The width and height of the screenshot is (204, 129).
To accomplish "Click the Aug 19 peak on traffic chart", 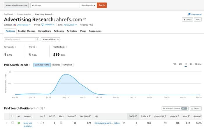I will click(66, 74).
